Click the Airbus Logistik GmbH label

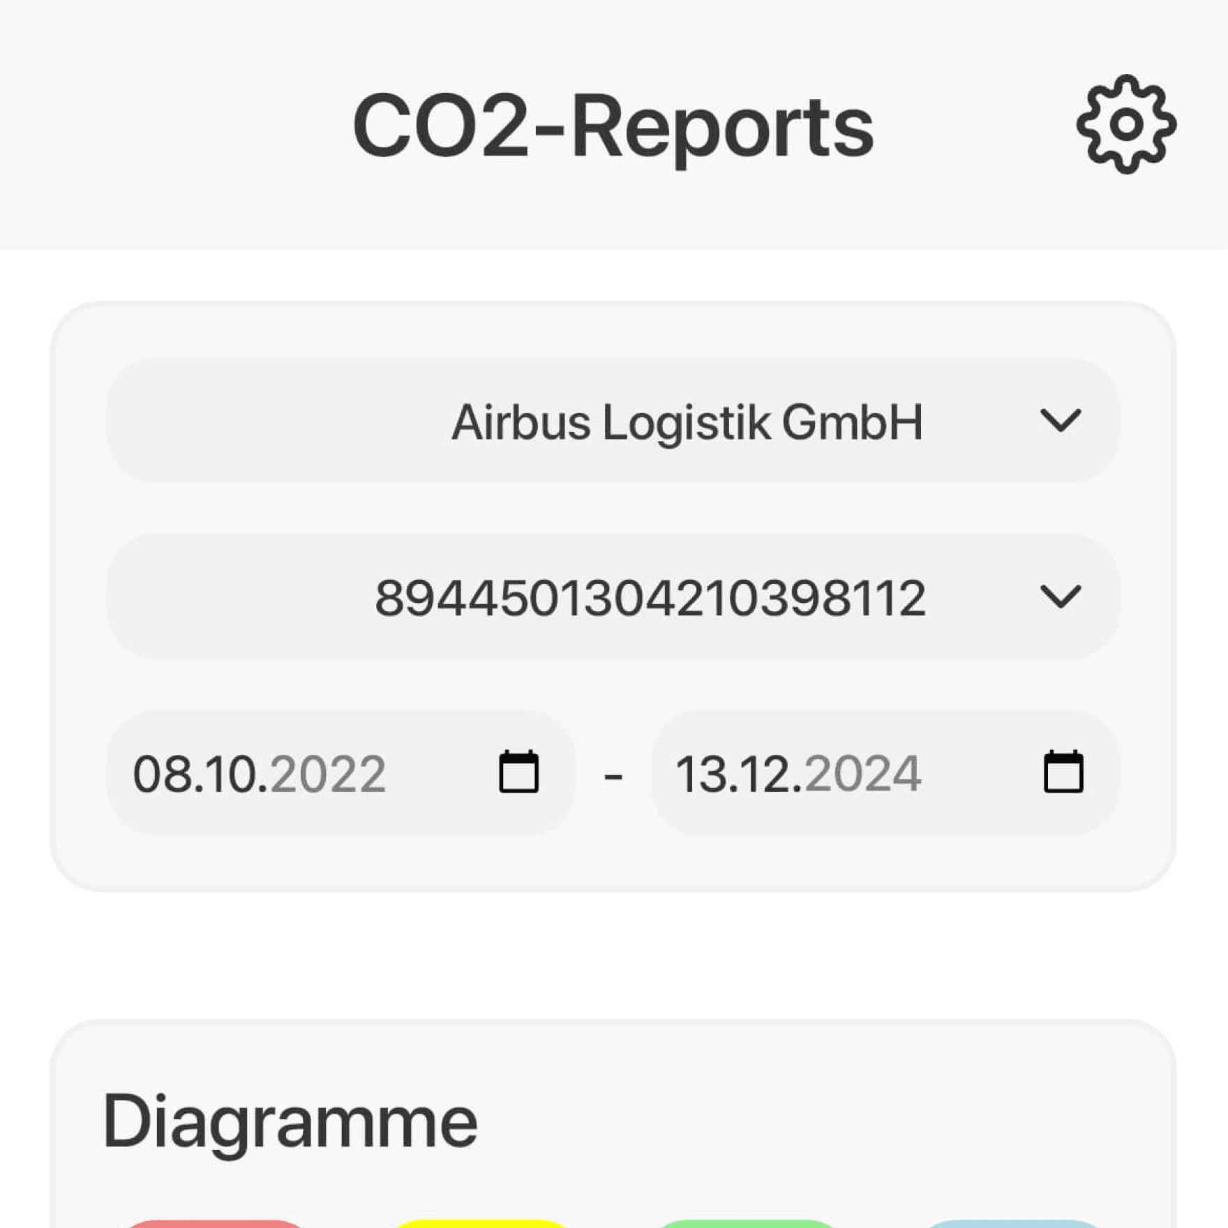click(x=687, y=420)
